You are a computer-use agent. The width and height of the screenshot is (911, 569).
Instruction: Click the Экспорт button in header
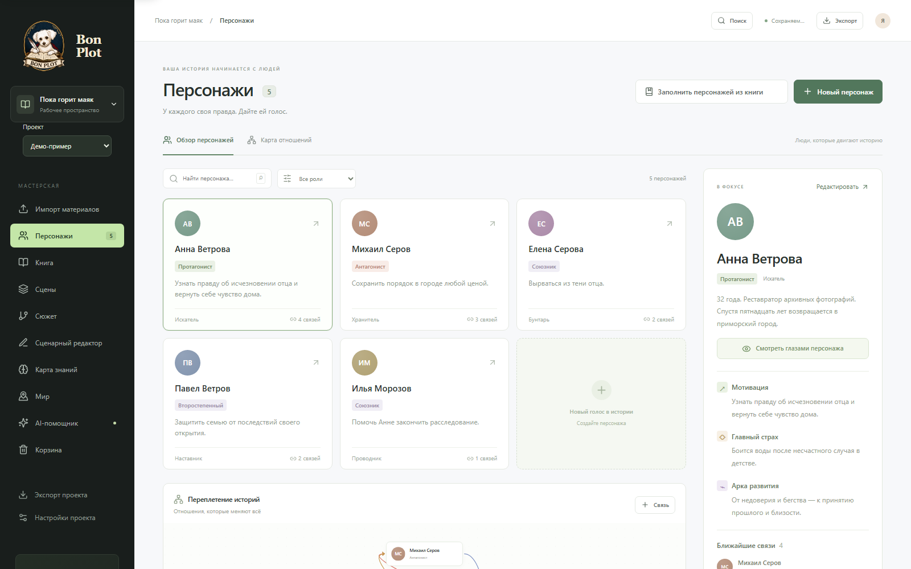tap(840, 20)
